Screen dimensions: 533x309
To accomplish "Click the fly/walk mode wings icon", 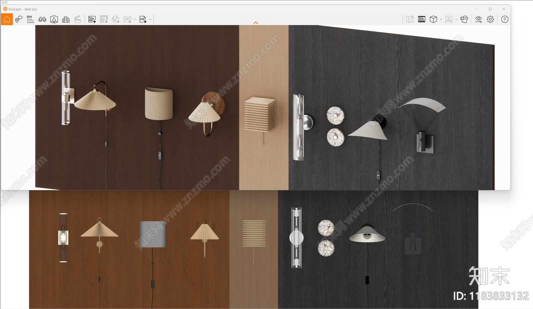I will [x=449, y=19].
